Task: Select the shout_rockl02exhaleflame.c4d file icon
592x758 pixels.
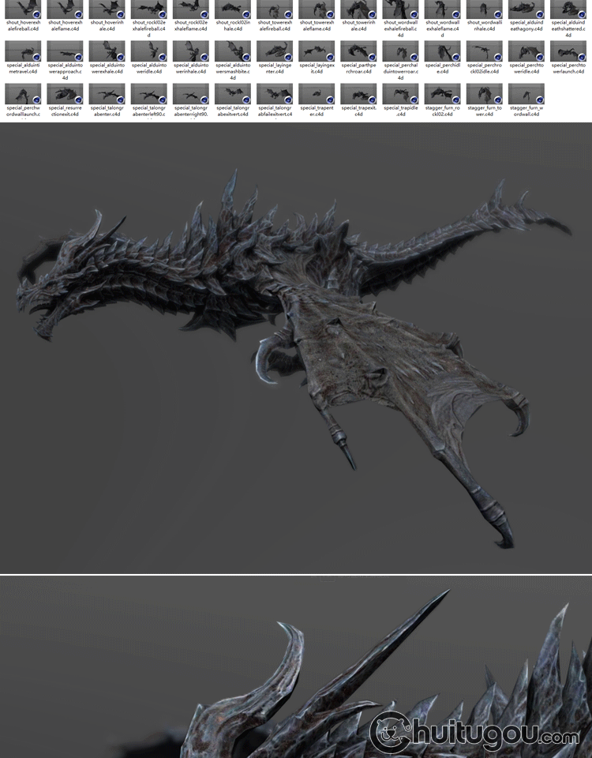Action: pyautogui.click(x=191, y=9)
